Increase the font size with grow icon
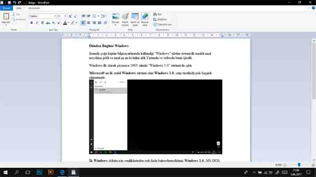Screen dimensions: 316x177 (70, 16)
